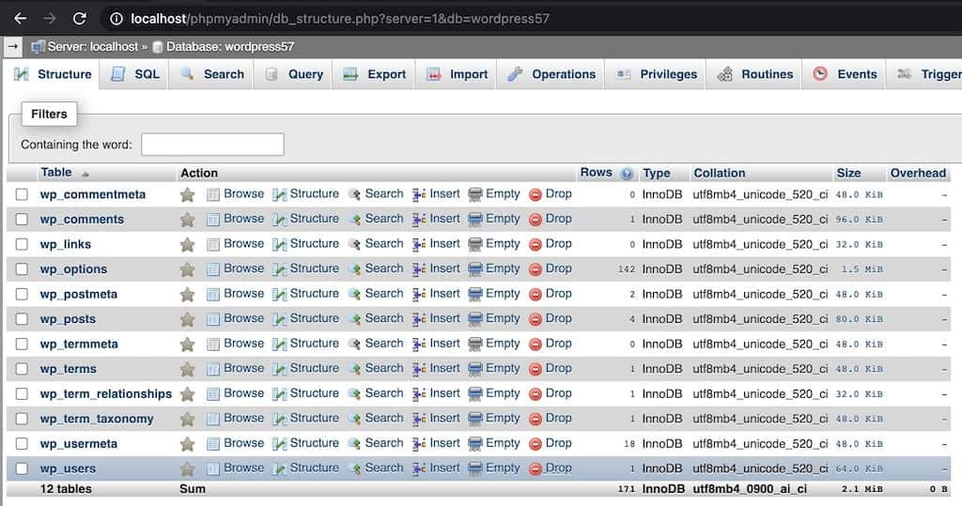
Task: Favorite the wp_postmeta table star
Action: click(187, 295)
